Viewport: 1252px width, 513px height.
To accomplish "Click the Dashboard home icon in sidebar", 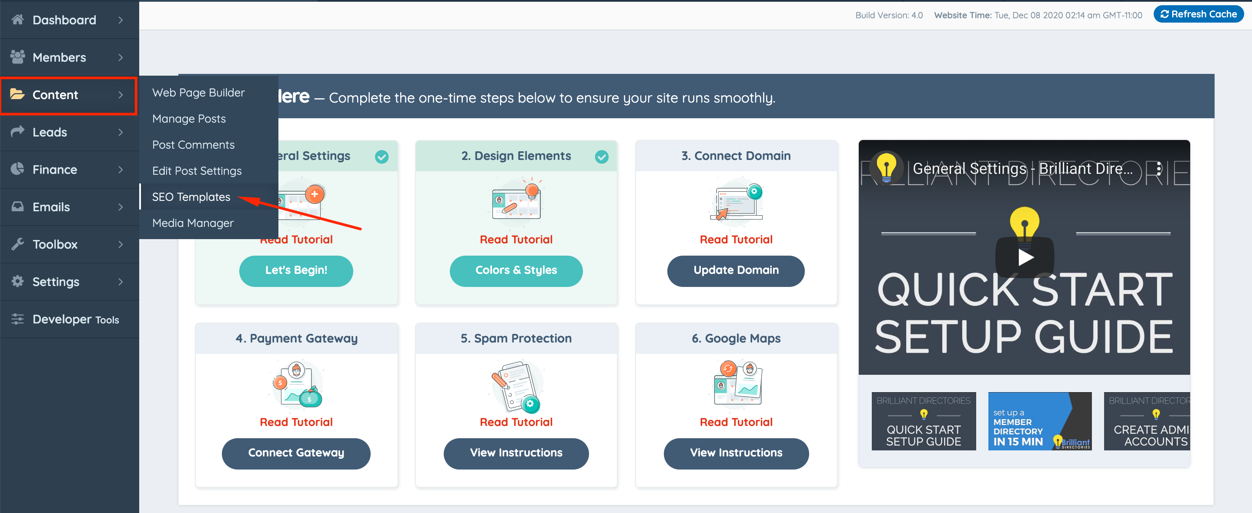I will pyautogui.click(x=17, y=20).
